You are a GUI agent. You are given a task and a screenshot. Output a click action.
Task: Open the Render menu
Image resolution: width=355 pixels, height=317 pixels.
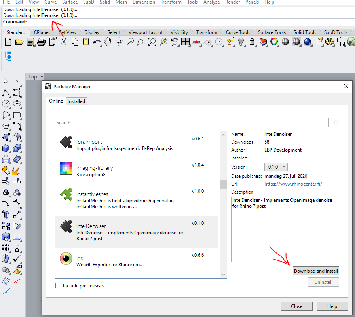pos(232,2)
